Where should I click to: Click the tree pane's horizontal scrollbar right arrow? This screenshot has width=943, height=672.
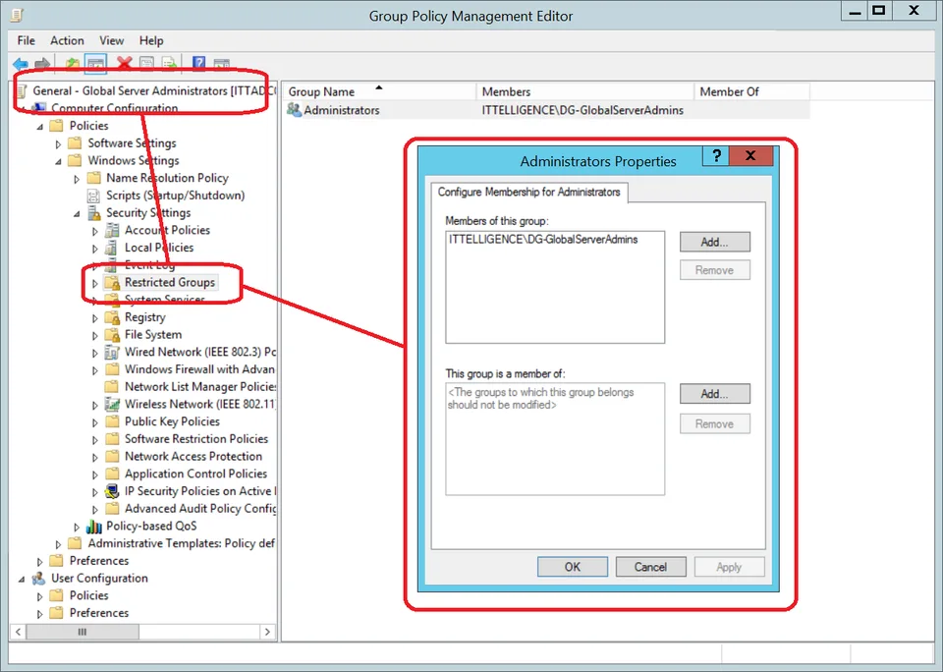pos(267,632)
